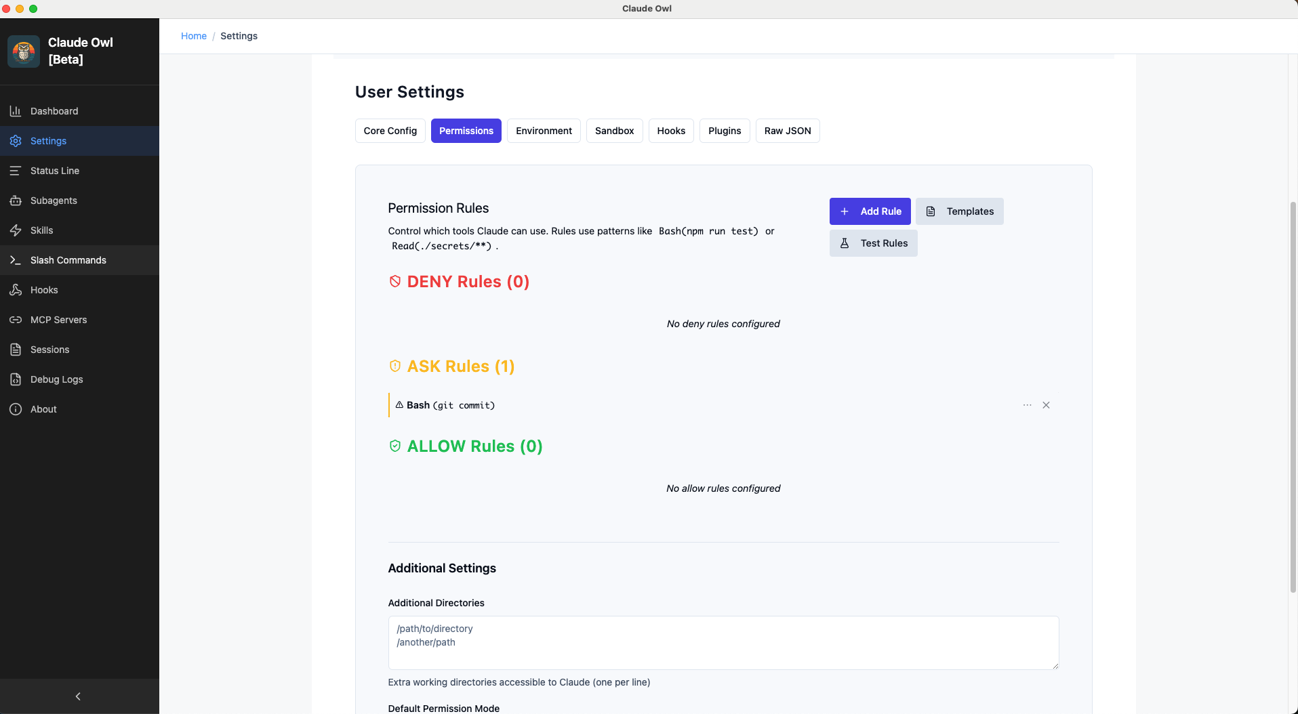The image size is (1298, 714).
Task: Select the Settings gear in the sidebar
Action: point(48,140)
